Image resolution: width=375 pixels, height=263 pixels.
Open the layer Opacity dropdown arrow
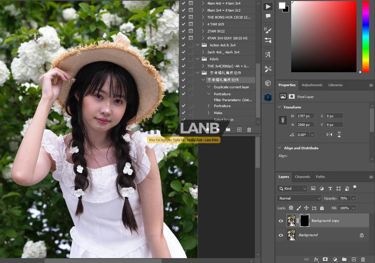pyautogui.click(x=353, y=198)
